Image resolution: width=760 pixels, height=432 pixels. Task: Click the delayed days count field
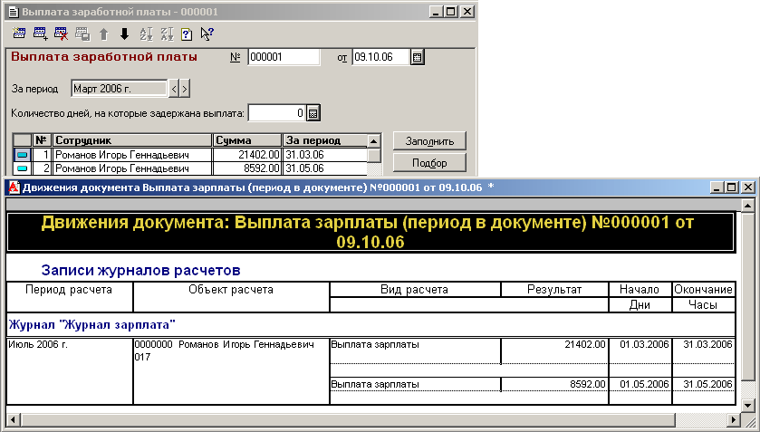point(277,113)
